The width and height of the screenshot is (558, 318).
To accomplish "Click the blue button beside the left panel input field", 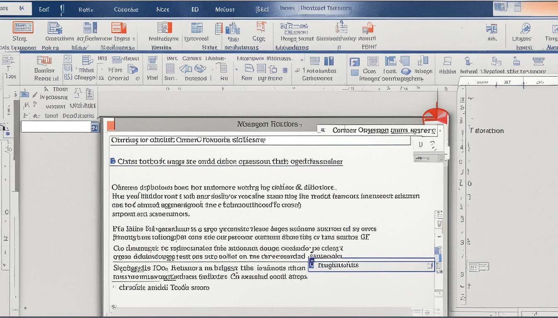I will 95,127.
